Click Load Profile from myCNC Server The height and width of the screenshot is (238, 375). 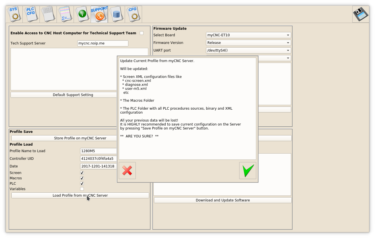(x=80, y=195)
